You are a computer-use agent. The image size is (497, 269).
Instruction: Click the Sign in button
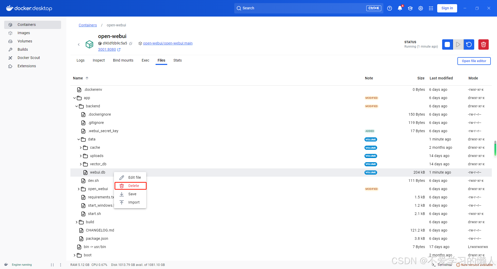447,8
